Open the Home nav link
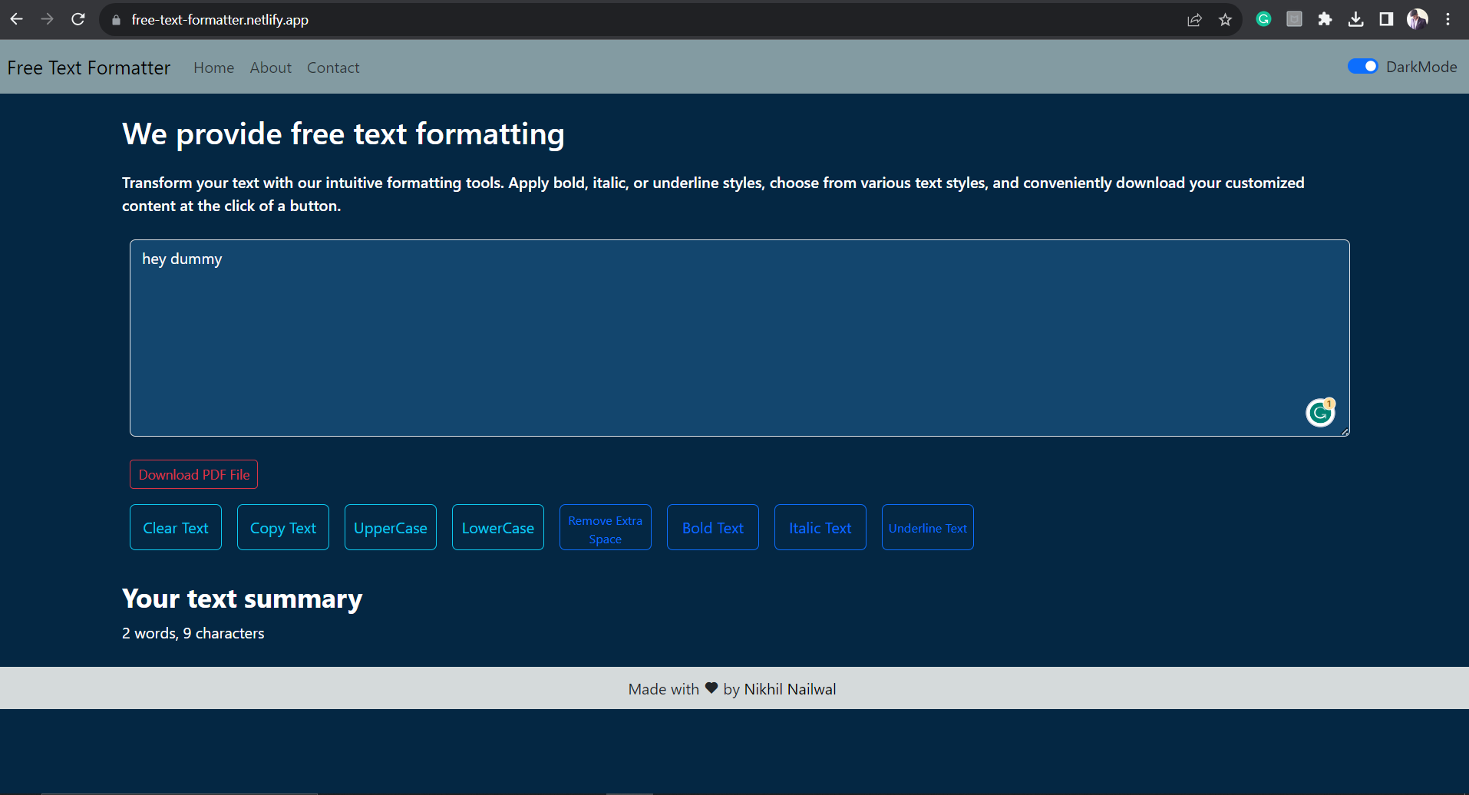Viewport: 1469px width, 795px height. click(213, 68)
